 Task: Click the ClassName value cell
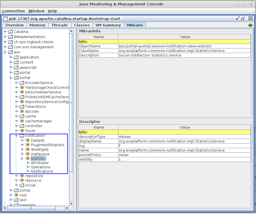point(184,51)
